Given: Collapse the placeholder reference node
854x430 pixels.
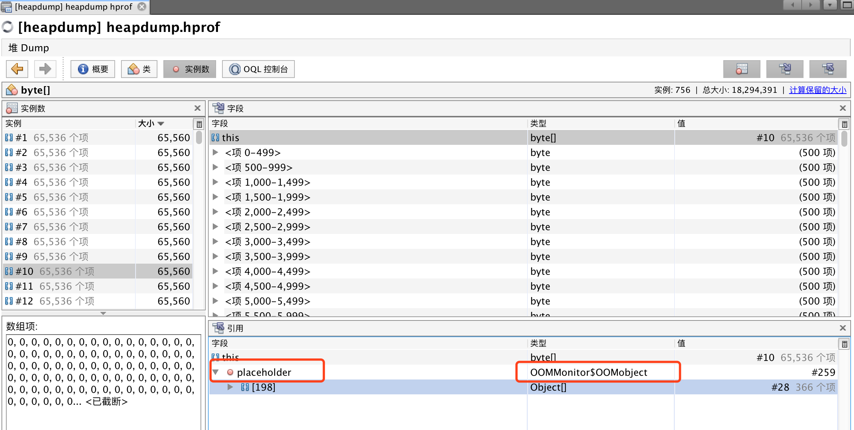Looking at the screenshot, I should [x=216, y=372].
